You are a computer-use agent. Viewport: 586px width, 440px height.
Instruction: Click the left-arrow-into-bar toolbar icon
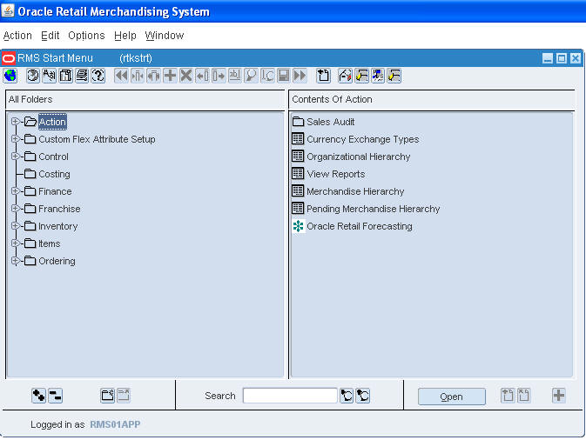click(203, 76)
